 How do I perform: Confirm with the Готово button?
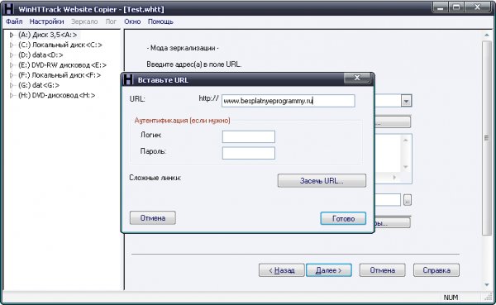[343, 218]
